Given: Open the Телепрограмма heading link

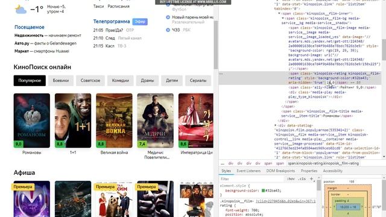Looking at the screenshot, I should [x=112, y=22].
